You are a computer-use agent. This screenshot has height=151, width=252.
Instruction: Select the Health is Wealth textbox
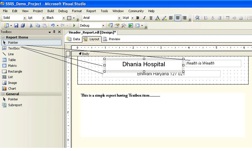[x=213, y=63]
